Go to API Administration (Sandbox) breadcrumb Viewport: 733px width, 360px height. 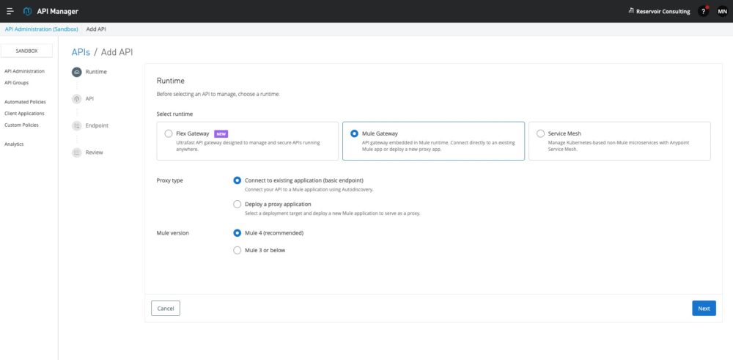[42, 29]
